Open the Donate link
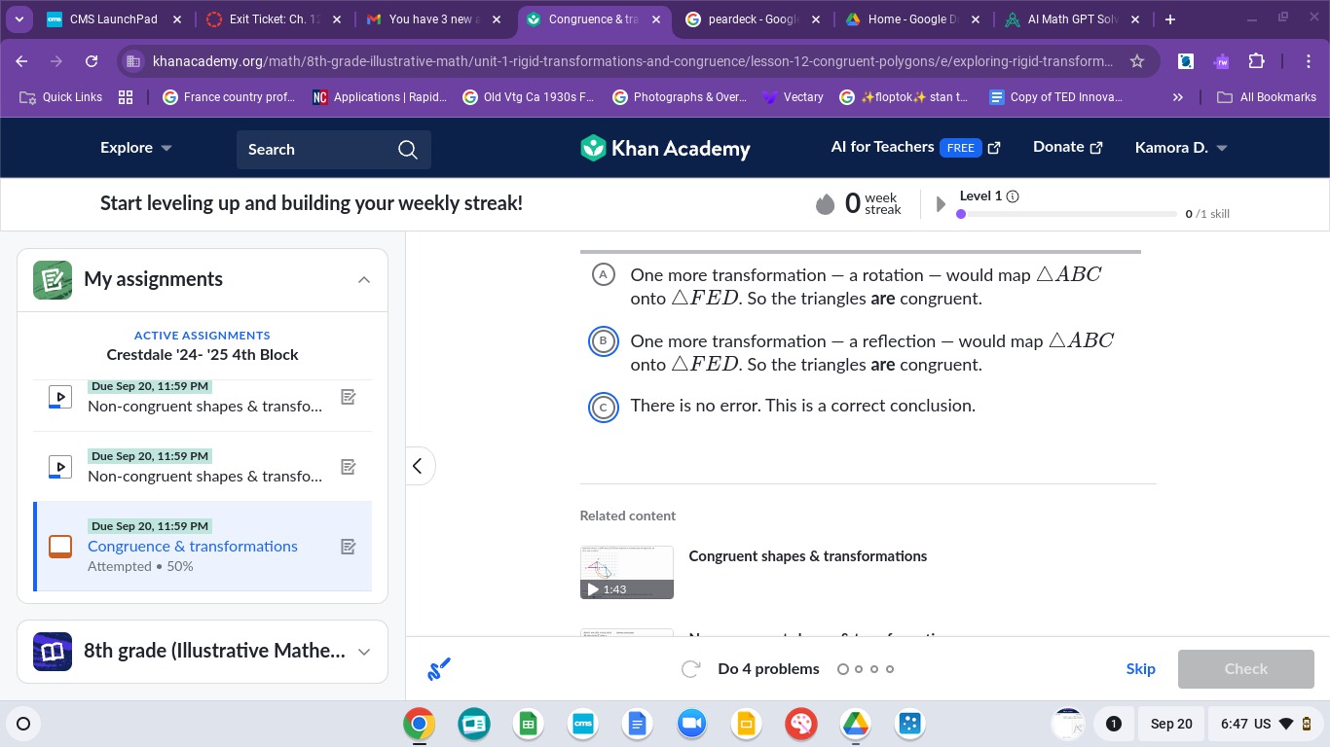 click(x=1067, y=147)
